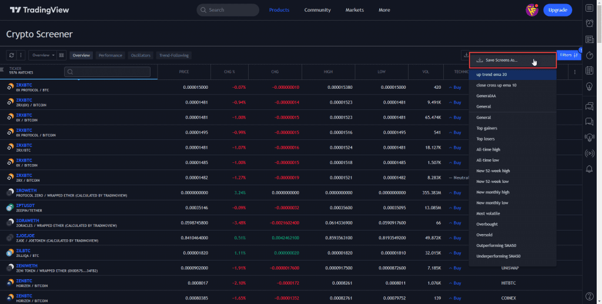Viewport: 602px width, 304px height.
Task: Choose the Overbought preset
Action: [x=513, y=224]
